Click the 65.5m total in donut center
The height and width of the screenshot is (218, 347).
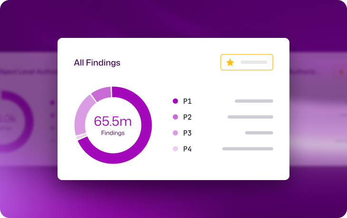113,121
